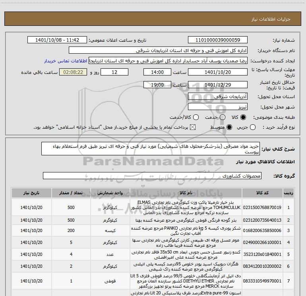Click the price validity date 1401/12/29 field

point(218,85)
